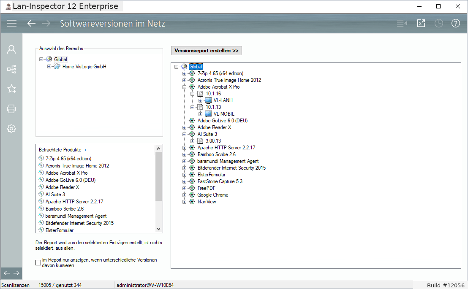The height and width of the screenshot is (289, 468).
Task: Click the Home:VisLogic GmbH domain icon
Action: pyautogui.click(x=57, y=67)
